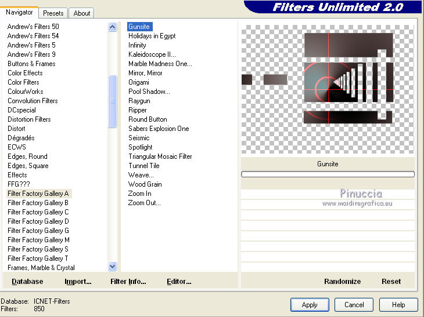Select ColourWorks category
424x317 pixels.
coord(26,92)
